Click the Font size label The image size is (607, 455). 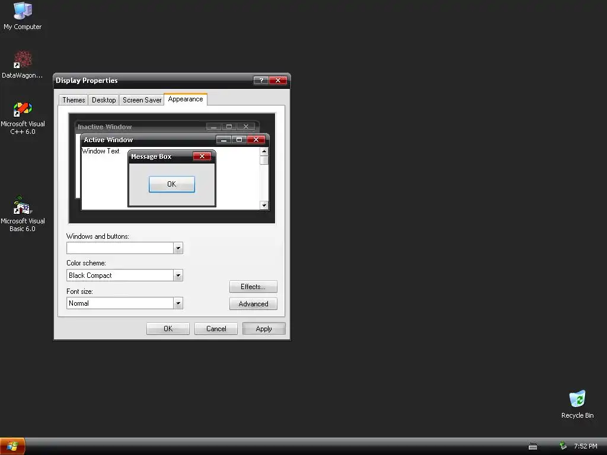[79, 291]
